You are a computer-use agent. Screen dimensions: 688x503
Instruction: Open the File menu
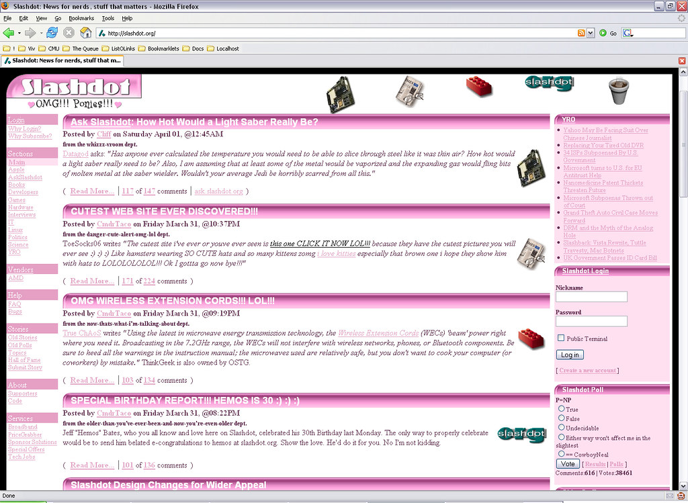click(7, 18)
